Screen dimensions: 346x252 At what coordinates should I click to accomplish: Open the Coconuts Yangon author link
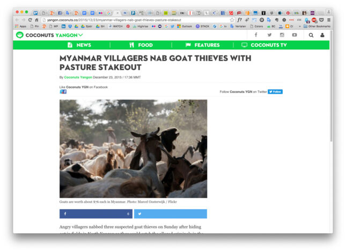pyautogui.click(x=78, y=77)
